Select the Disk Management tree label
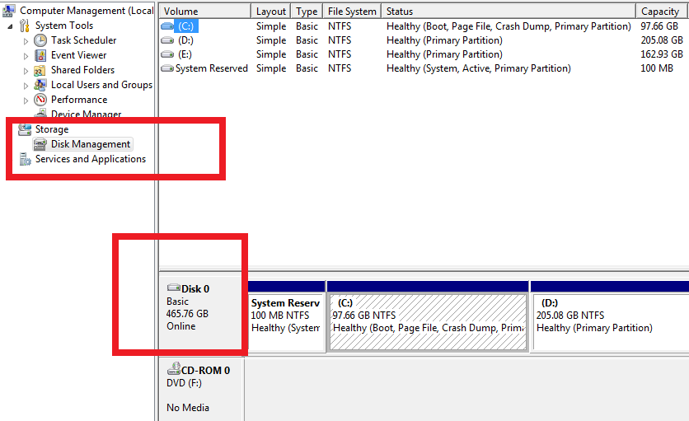This screenshot has height=421, width=689. [x=91, y=144]
